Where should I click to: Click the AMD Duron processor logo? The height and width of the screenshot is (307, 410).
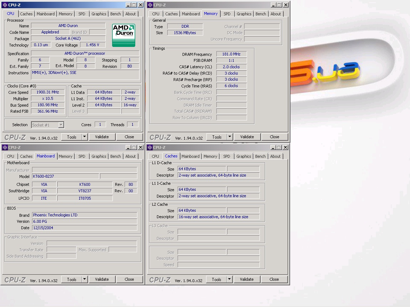coord(123,35)
